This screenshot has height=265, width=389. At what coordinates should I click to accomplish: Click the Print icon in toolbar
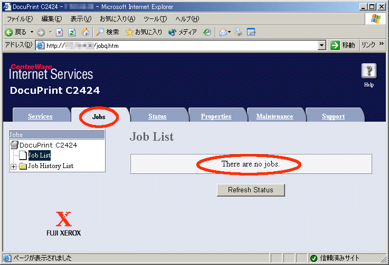click(239, 32)
